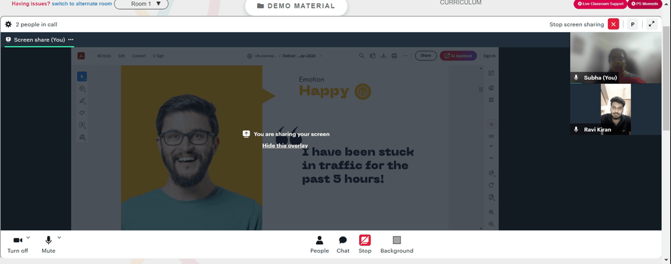Image resolution: width=671 pixels, height=264 pixels.
Task: Select Subha (You) video thumbnail
Action: [616, 58]
